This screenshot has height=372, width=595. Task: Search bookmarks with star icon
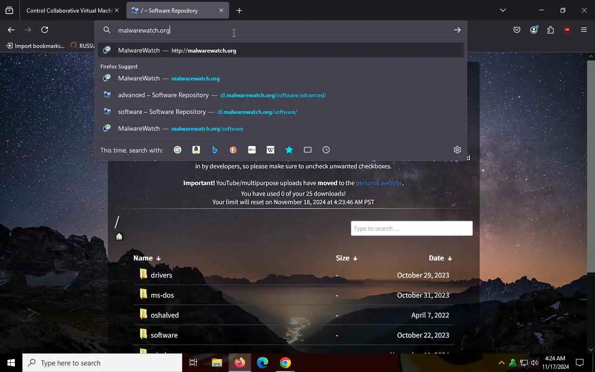289,150
